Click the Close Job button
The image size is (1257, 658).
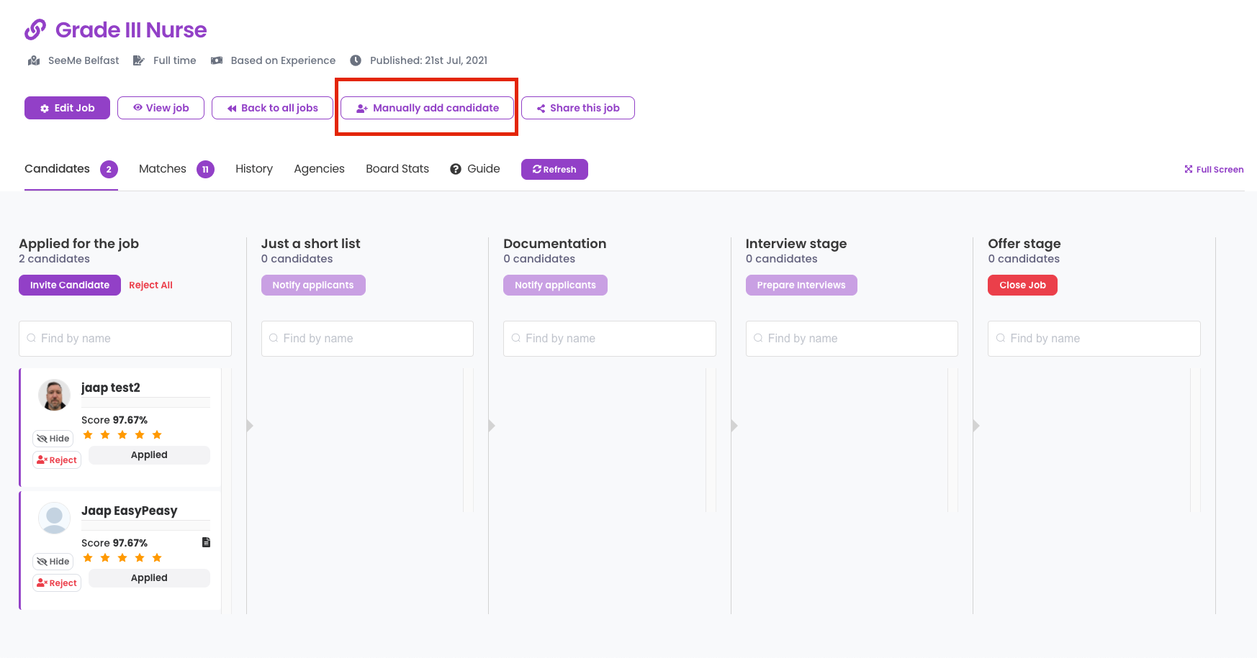point(1022,285)
